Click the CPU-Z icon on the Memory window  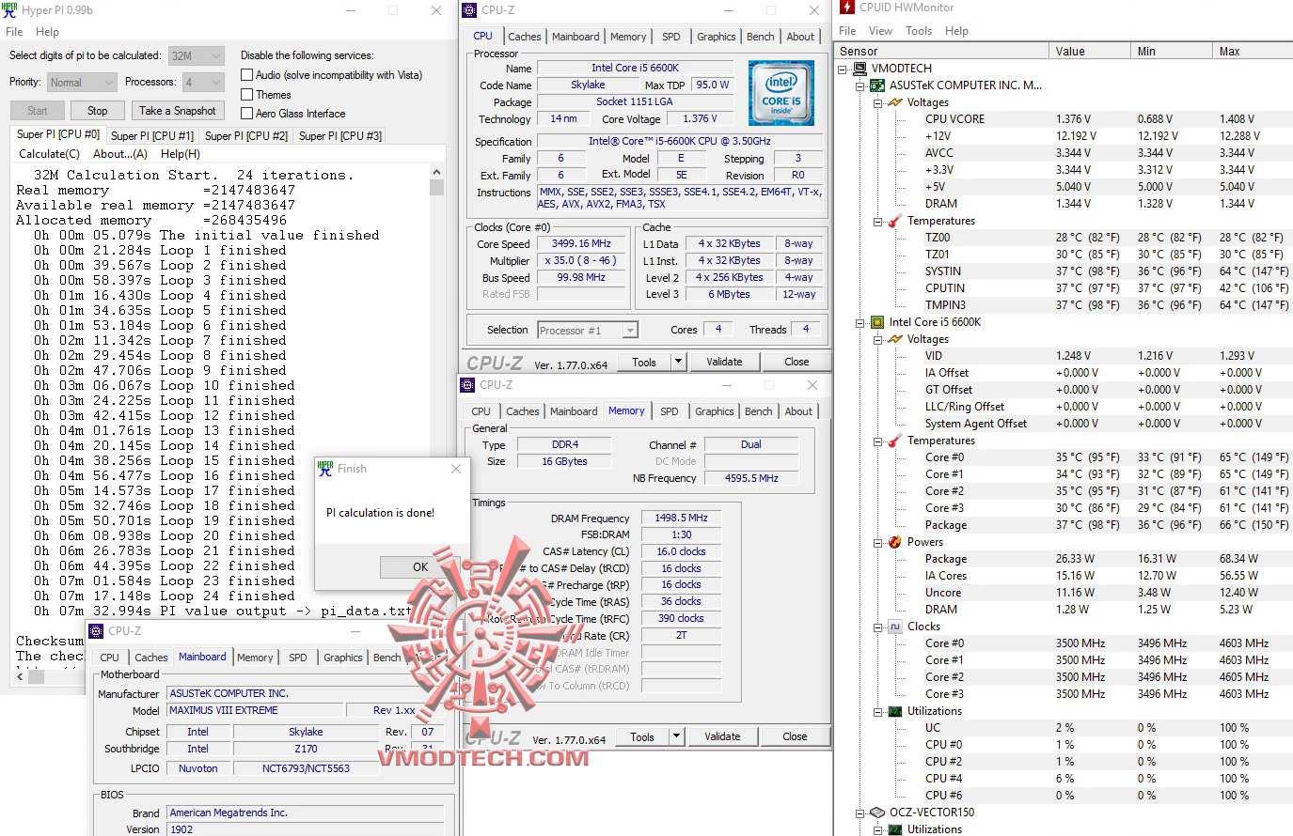coord(467,385)
